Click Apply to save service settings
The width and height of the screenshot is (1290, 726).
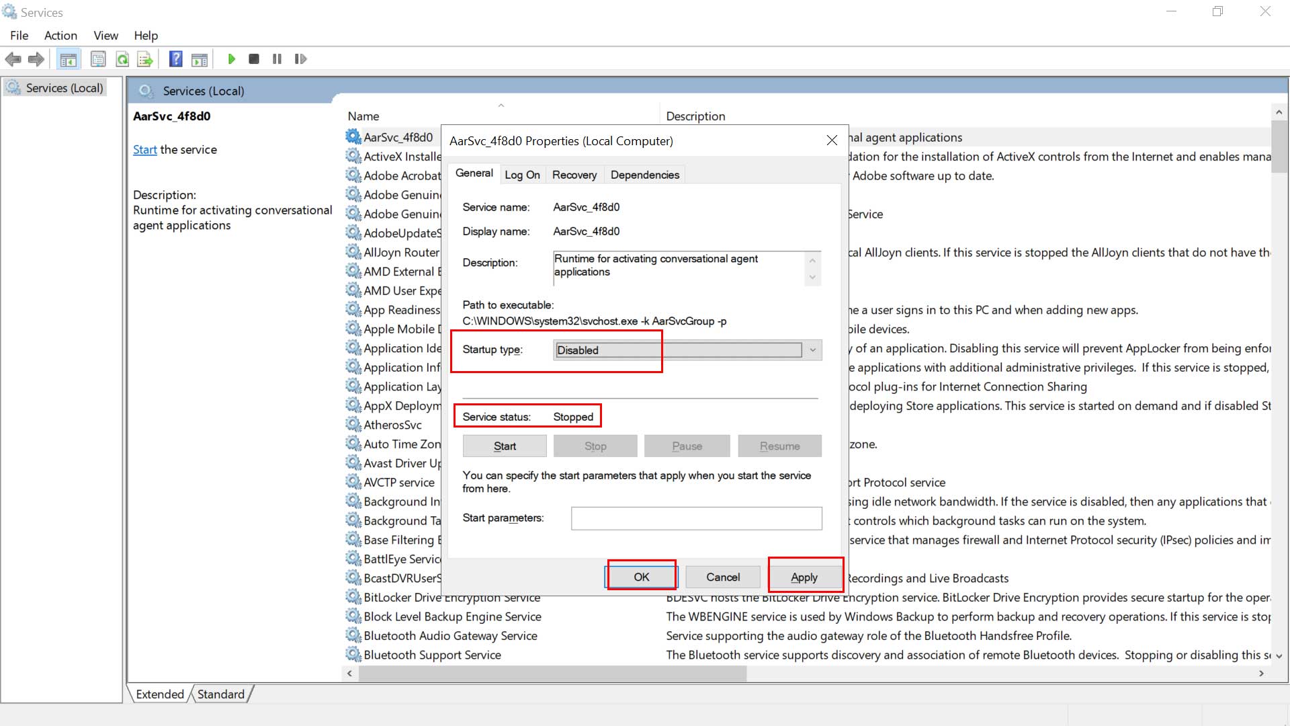(x=804, y=577)
